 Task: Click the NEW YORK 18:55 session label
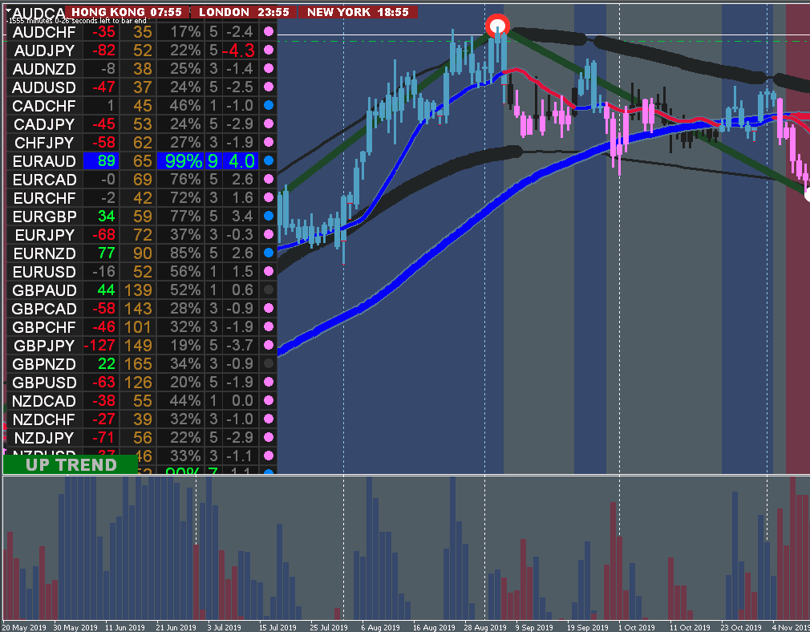(x=358, y=12)
